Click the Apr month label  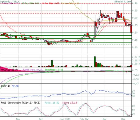(x=105, y=119)
